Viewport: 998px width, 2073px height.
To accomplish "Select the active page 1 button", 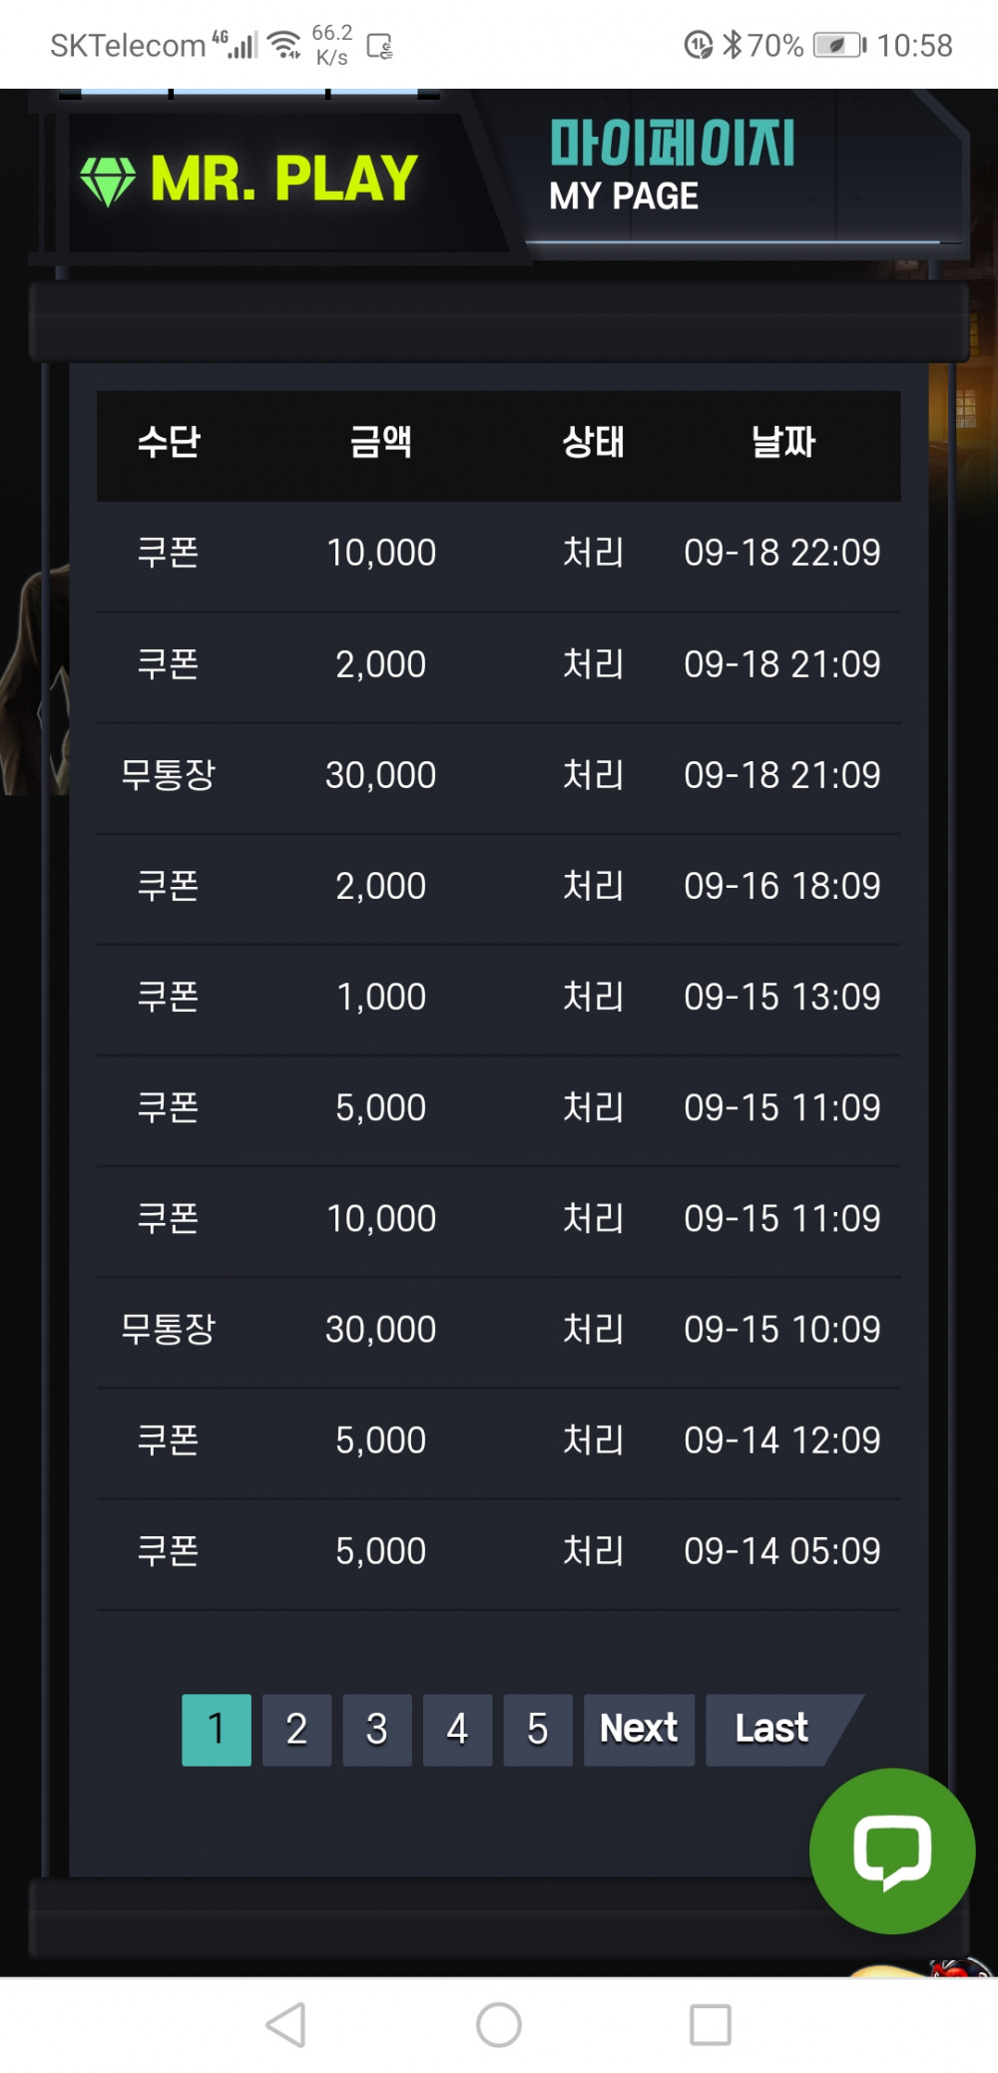I will click(217, 1729).
